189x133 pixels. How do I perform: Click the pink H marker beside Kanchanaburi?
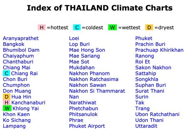(x=6, y=103)
